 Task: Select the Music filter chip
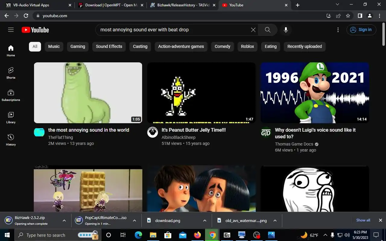54,46
